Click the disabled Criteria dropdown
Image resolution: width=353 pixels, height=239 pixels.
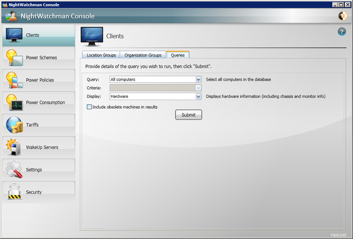155,88
